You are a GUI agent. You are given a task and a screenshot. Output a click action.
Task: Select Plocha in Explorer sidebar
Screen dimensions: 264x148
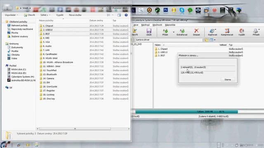click(x=13, y=33)
